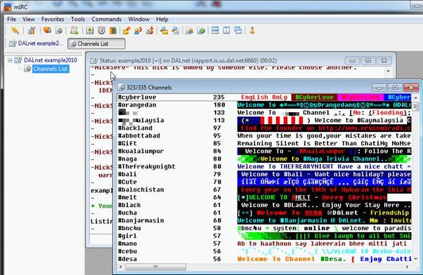Open the View menu

point(28,20)
